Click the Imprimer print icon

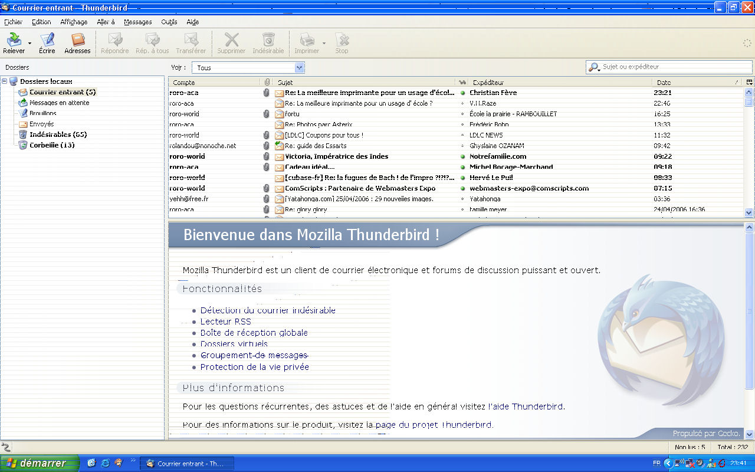pos(307,40)
